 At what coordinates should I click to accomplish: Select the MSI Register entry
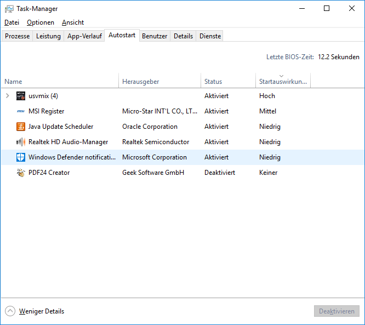pyautogui.click(x=47, y=111)
